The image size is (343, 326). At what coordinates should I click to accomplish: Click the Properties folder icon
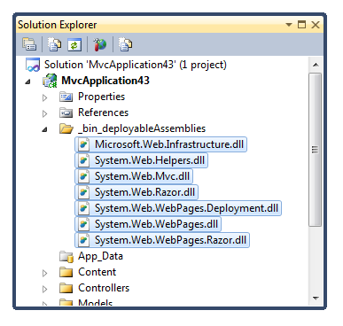(x=66, y=97)
